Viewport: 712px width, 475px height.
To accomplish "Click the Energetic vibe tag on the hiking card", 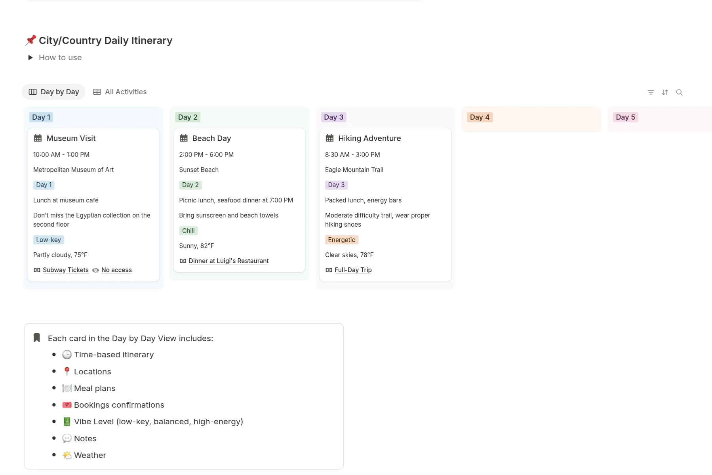I will (x=341, y=240).
